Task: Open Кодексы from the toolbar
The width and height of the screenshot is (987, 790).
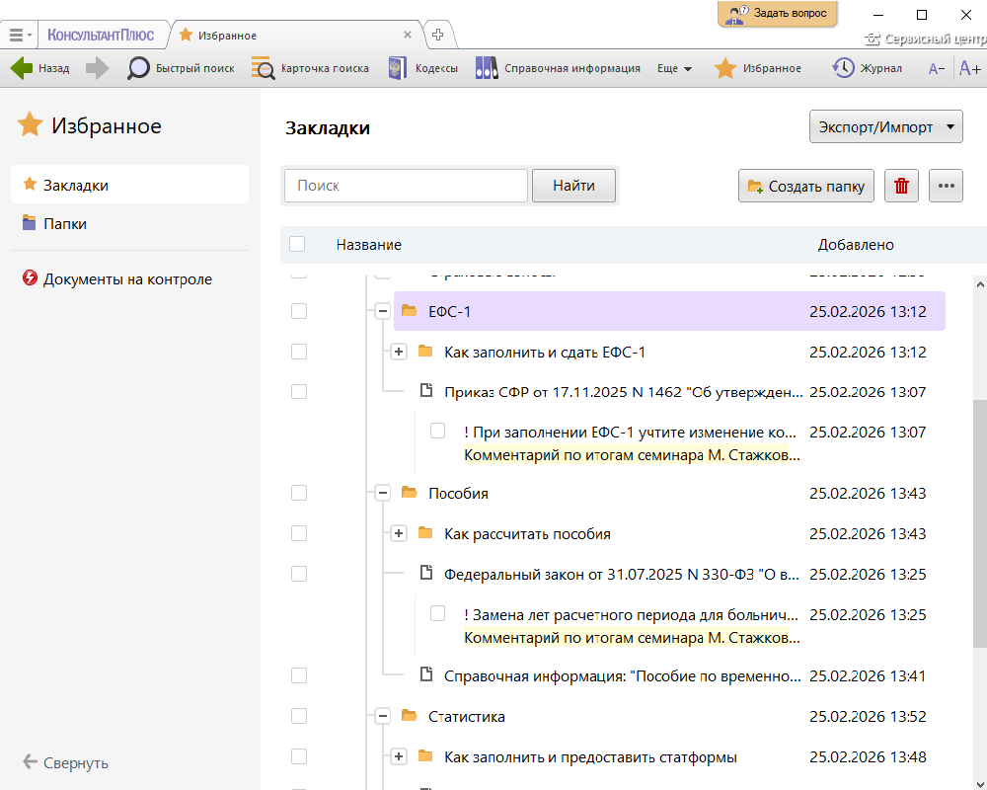Action: click(x=422, y=68)
